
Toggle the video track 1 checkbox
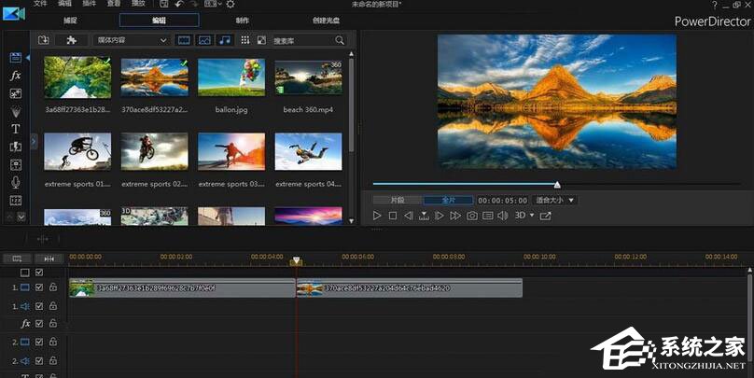pyautogui.click(x=39, y=288)
